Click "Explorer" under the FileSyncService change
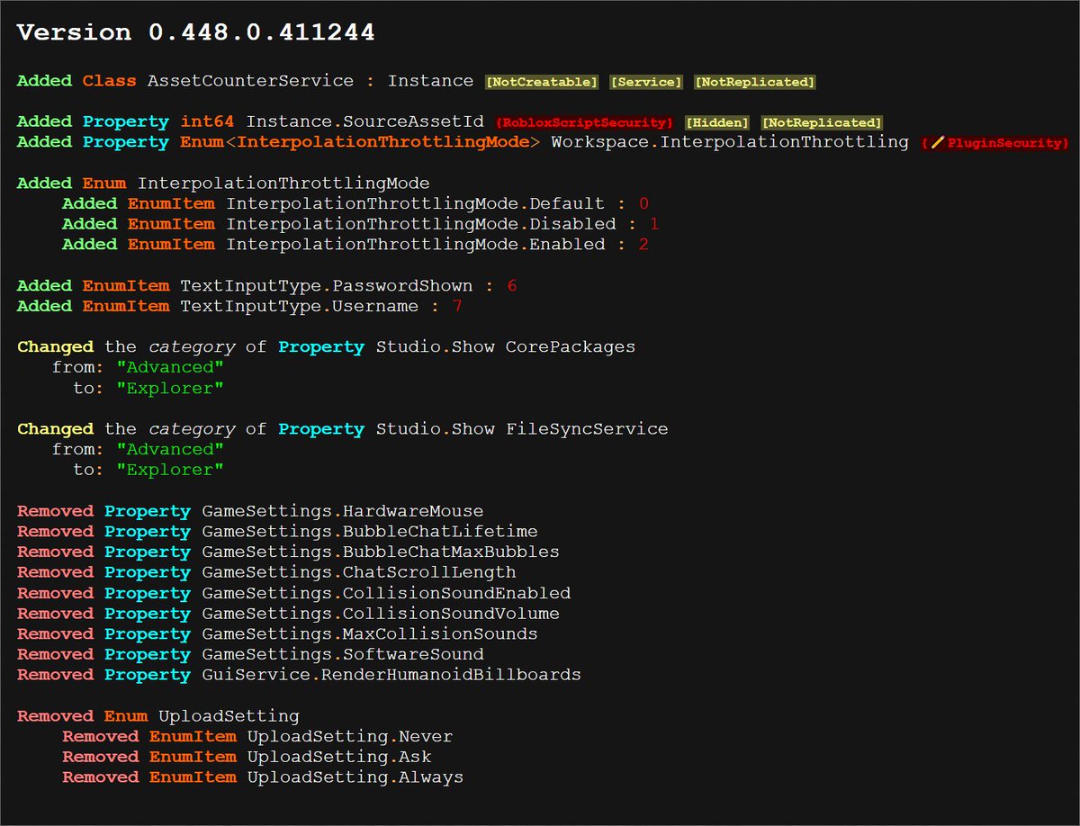Viewport: 1080px width, 826px height. point(170,471)
